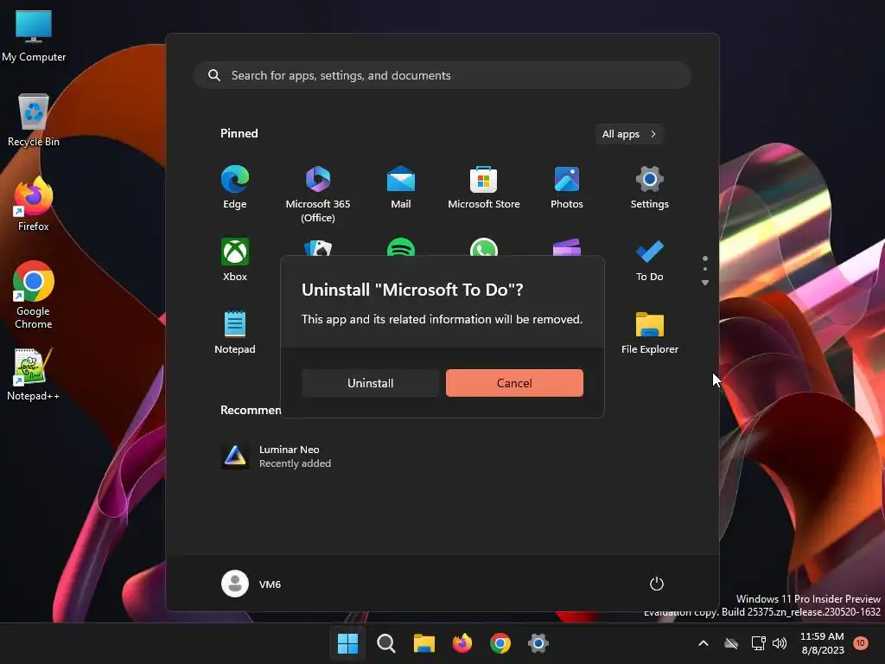This screenshot has height=664, width=885.
Task: Open taskbar Search icon
Action: (x=386, y=643)
